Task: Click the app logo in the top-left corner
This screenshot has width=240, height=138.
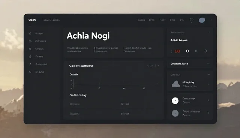Action: [x=32, y=20]
